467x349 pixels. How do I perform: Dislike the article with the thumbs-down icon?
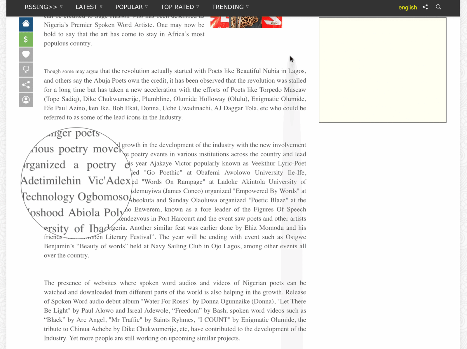click(x=26, y=69)
